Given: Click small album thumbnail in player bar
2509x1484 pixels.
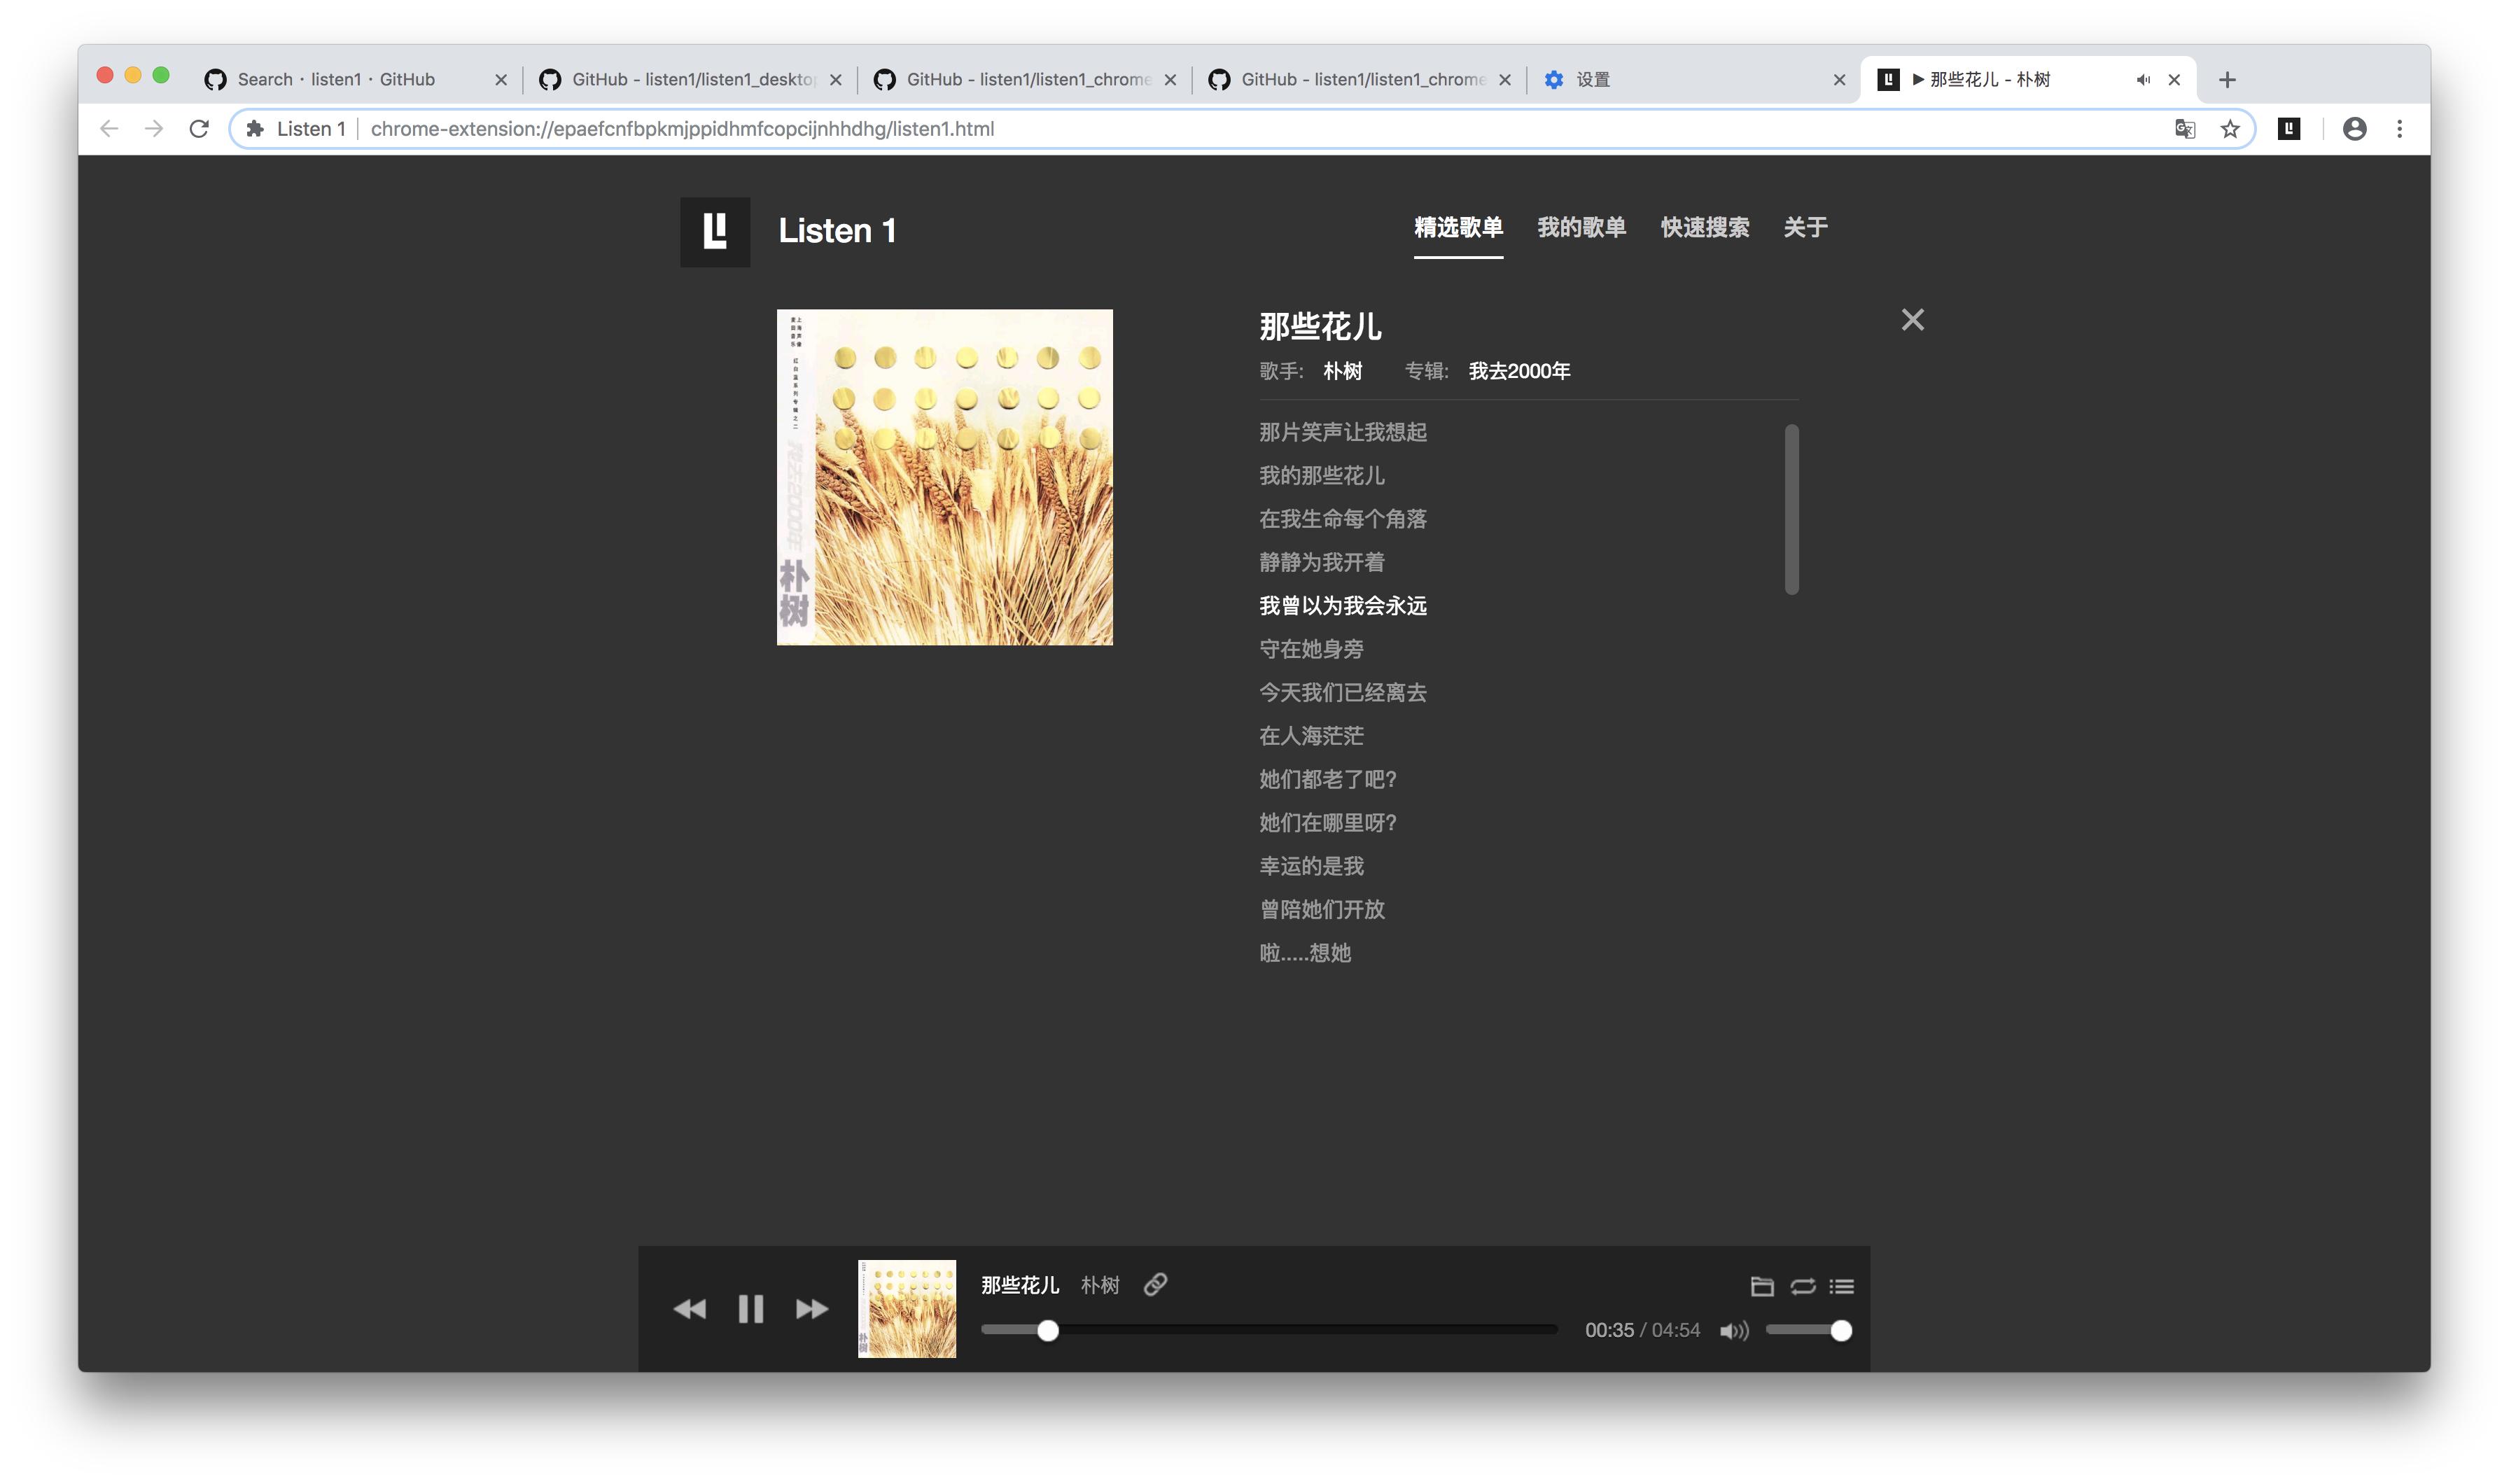Looking at the screenshot, I should [x=907, y=1309].
